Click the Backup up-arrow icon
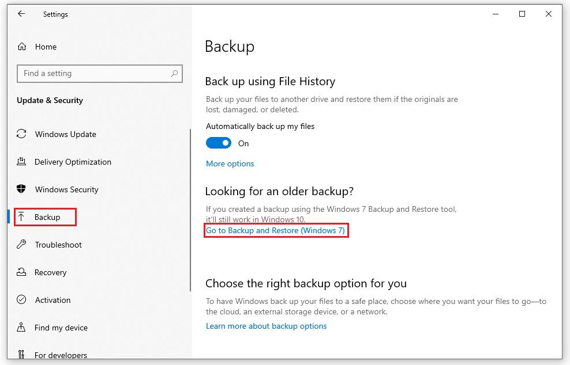570x365 pixels. (x=21, y=217)
